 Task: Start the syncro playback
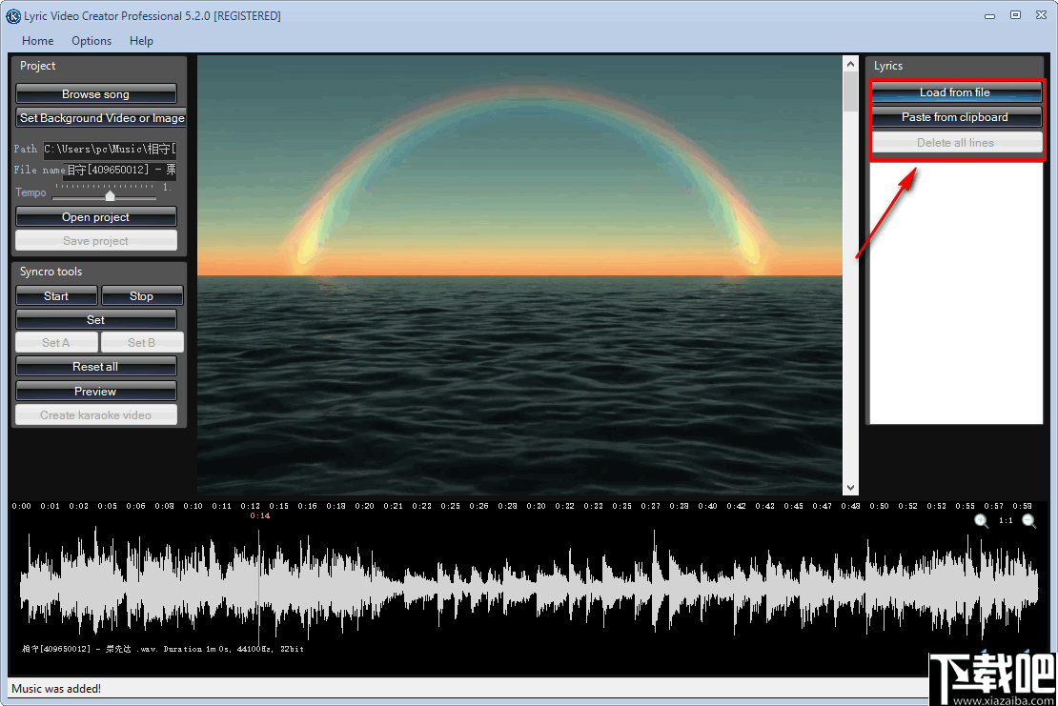pos(56,296)
